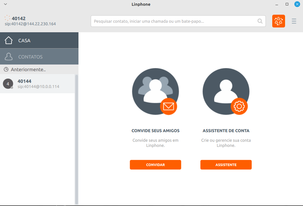Open the title bar chevron menu
The height and width of the screenshot is (206, 303).
(5, 4)
